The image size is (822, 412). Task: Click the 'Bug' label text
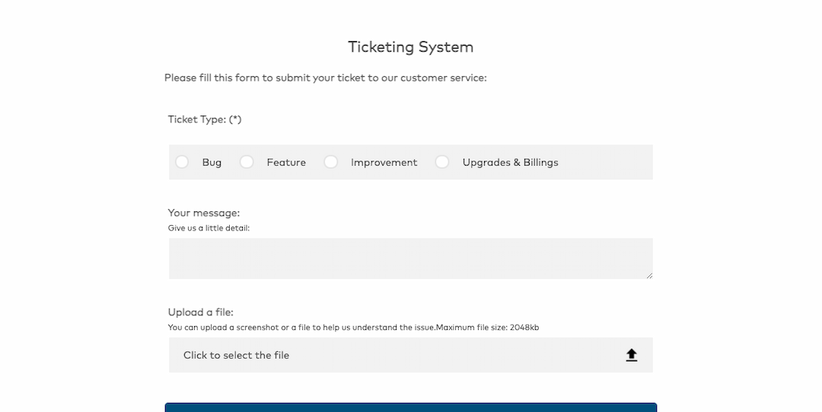point(212,163)
